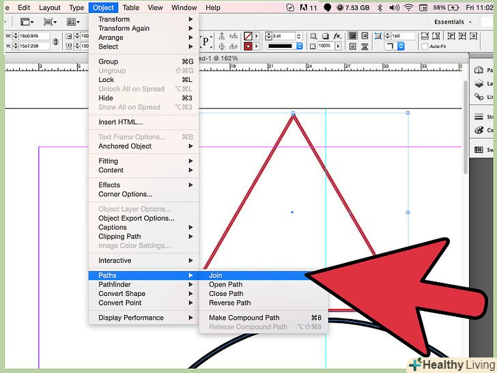The height and width of the screenshot is (373, 497).
Task: Open the Type menu
Action: pos(76,8)
